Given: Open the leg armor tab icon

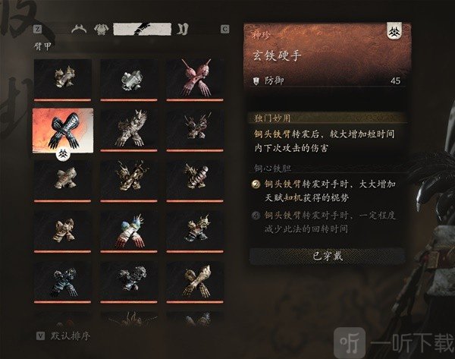Looking at the screenshot, I should (x=183, y=29).
